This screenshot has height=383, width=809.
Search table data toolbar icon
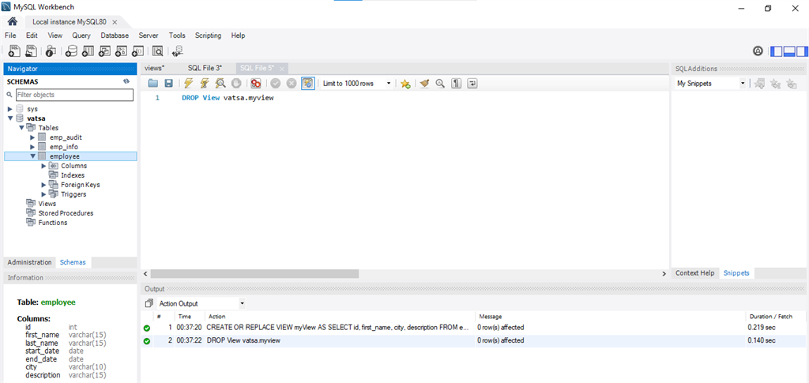click(x=157, y=51)
